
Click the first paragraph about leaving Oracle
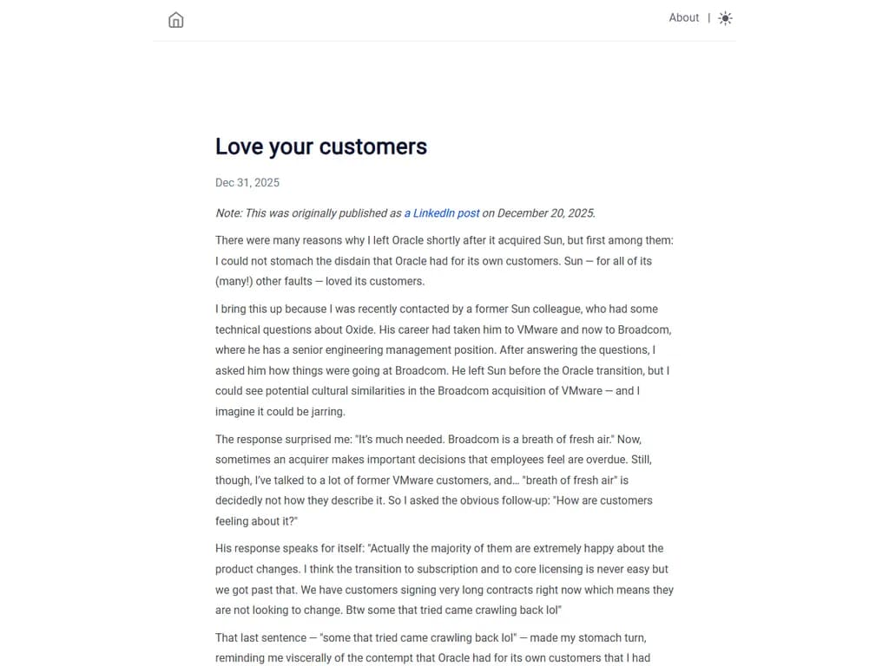click(444, 260)
